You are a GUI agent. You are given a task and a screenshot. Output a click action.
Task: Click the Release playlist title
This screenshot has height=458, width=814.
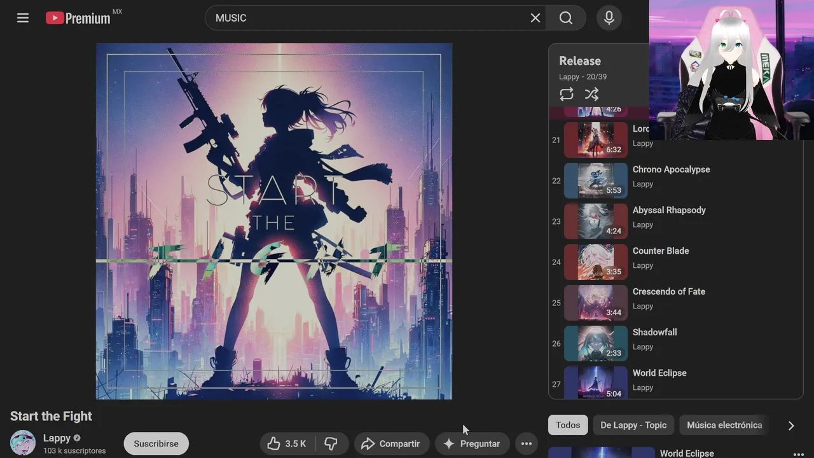point(580,61)
